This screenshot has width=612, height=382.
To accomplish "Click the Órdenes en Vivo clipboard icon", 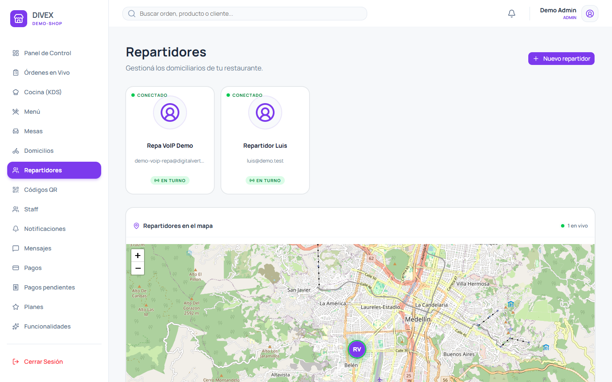I will click(16, 73).
